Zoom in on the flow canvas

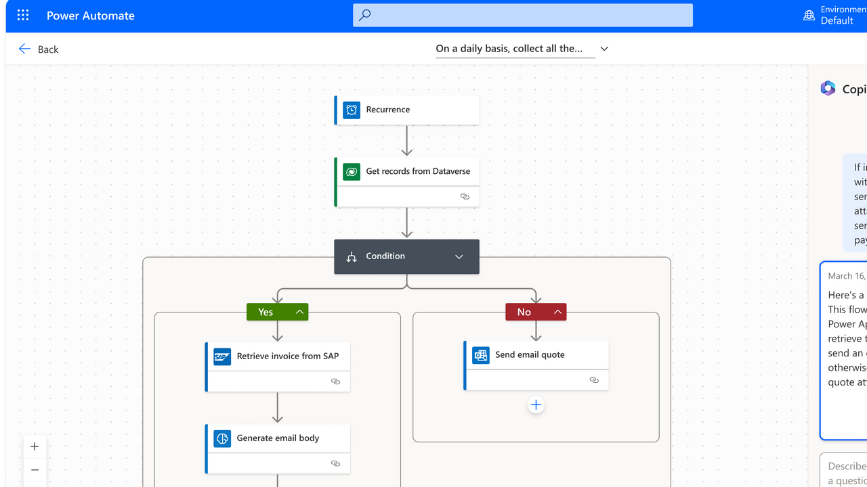click(x=35, y=446)
